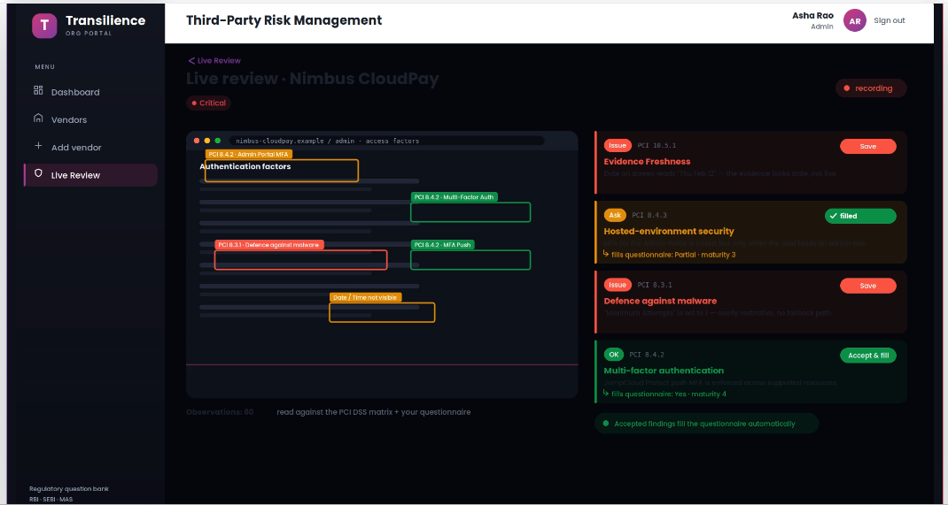Click the back chevron before Live Review link
Image resolution: width=948 pixels, height=505 pixels.
point(191,60)
